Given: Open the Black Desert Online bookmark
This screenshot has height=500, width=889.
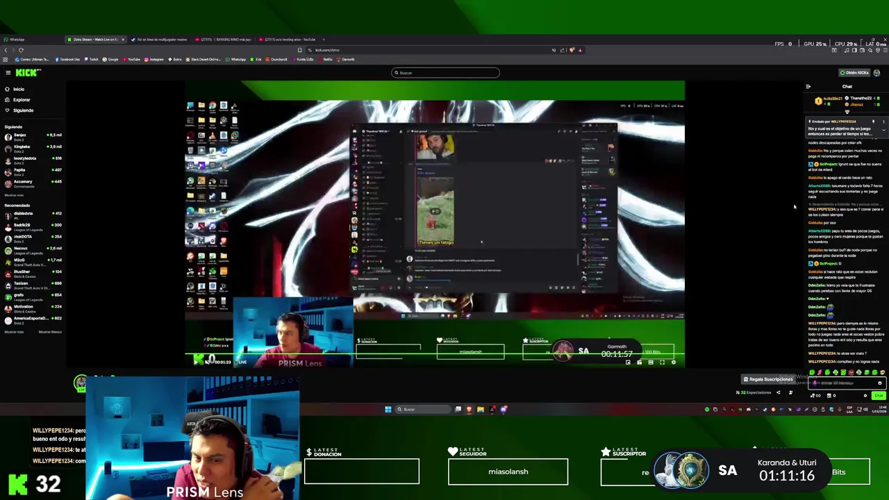Looking at the screenshot, I should click(x=203, y=59).
